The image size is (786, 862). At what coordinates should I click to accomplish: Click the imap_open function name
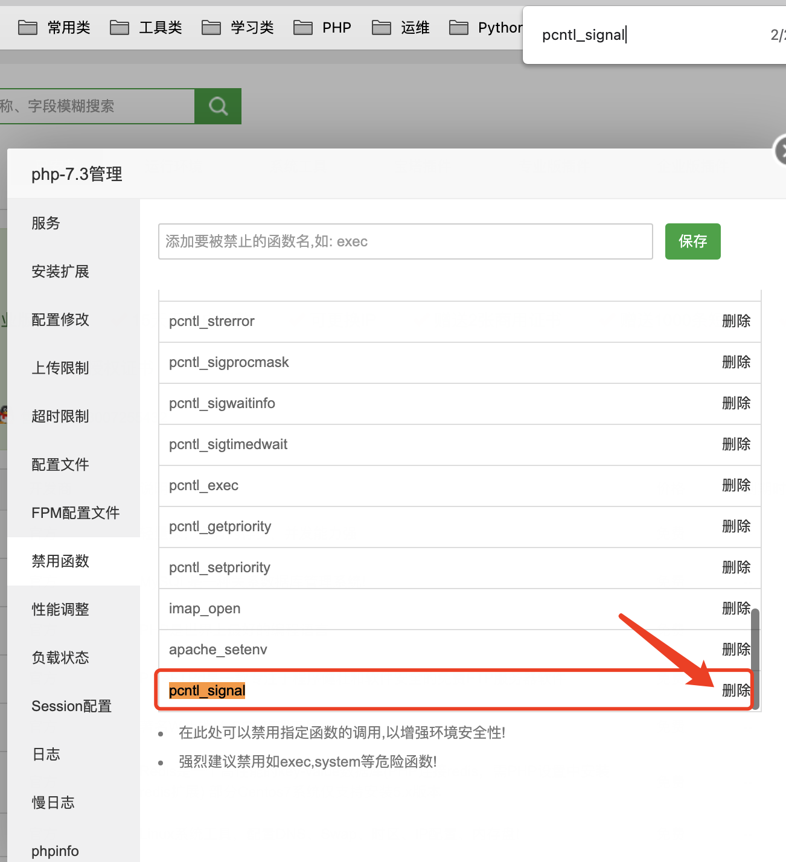point(205,608)
